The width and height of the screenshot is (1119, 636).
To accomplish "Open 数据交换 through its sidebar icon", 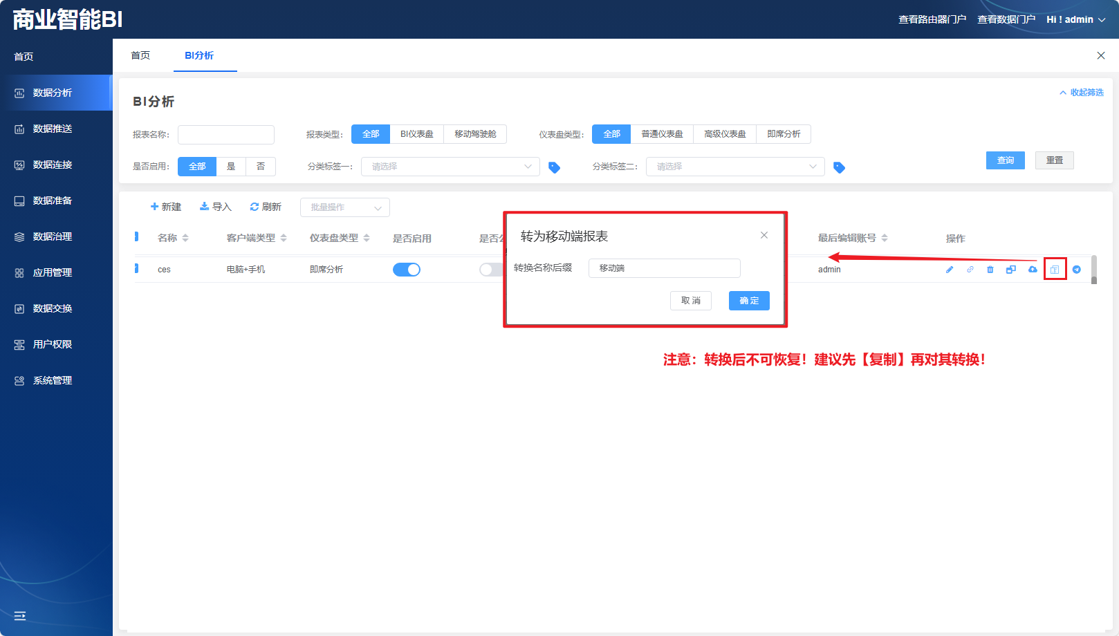I will pyautogui.click(x=19, y=308).
